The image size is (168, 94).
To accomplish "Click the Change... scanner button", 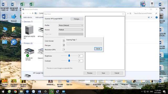I will tap(77, 19).
